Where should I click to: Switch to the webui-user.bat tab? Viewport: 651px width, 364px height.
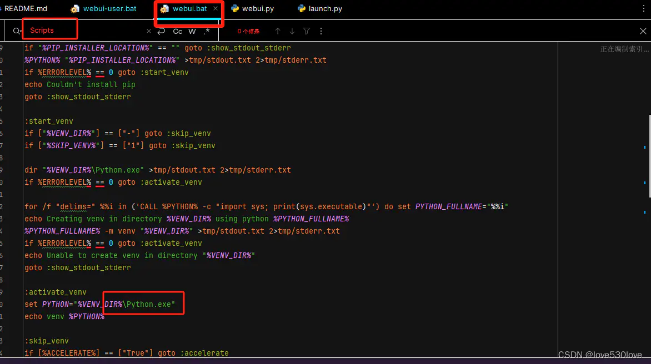tap(104, 9)
